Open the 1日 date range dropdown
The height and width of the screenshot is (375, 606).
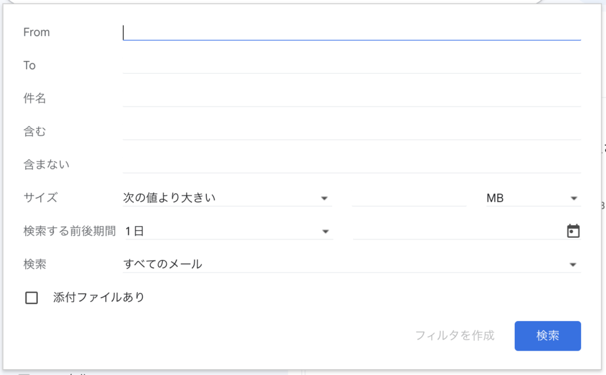point(226,231)
